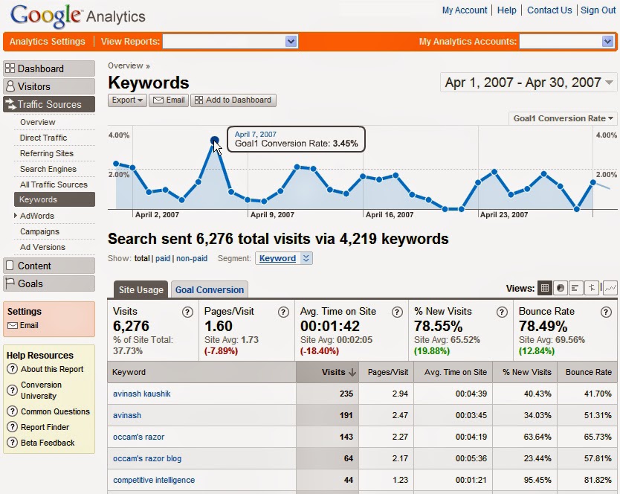Click the Visitors person icon in sidebar

[x=10, y=86]
